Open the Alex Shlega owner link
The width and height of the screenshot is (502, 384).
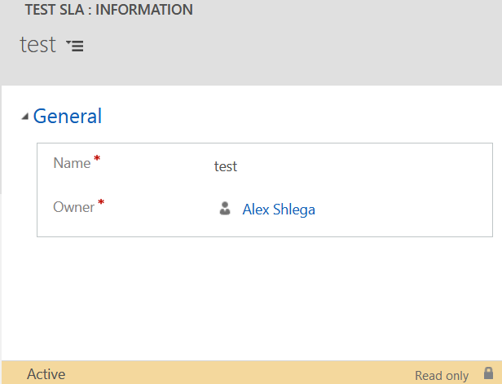tap(279, 210)
